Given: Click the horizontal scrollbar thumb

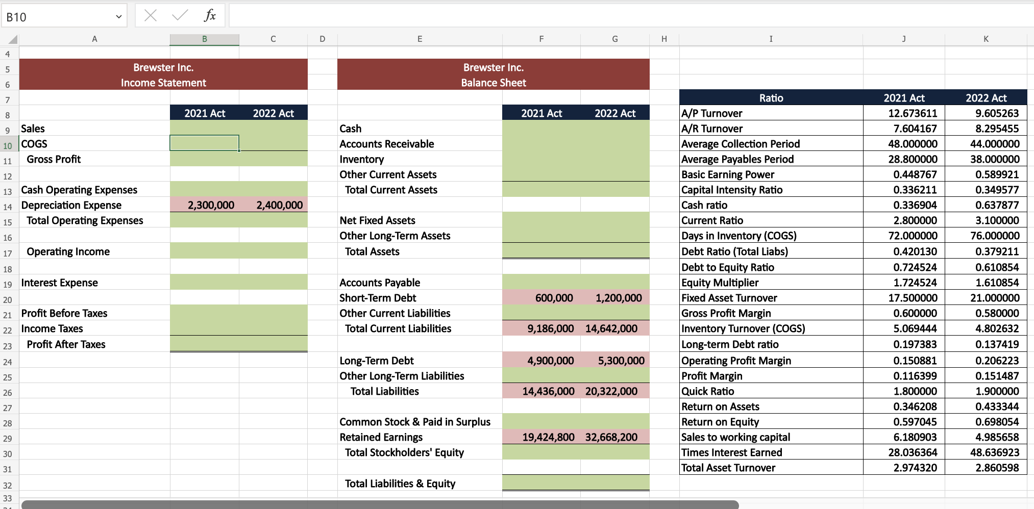Looking at the screenshot, I should (x=380, y=504).
